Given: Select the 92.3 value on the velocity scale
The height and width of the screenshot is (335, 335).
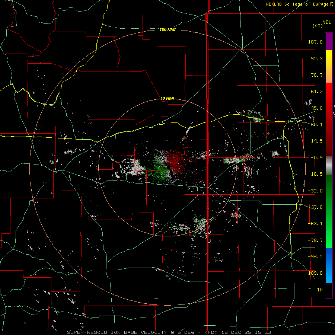Looking at the screenshot, I should [317, 58].
